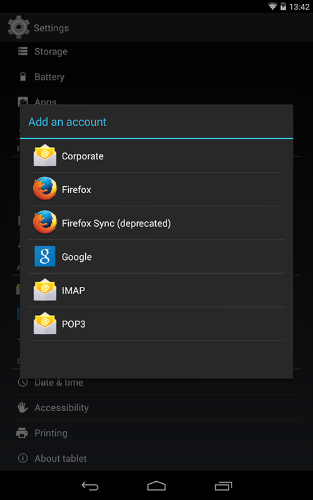Tap the Settings gear icon

(19, 27)
